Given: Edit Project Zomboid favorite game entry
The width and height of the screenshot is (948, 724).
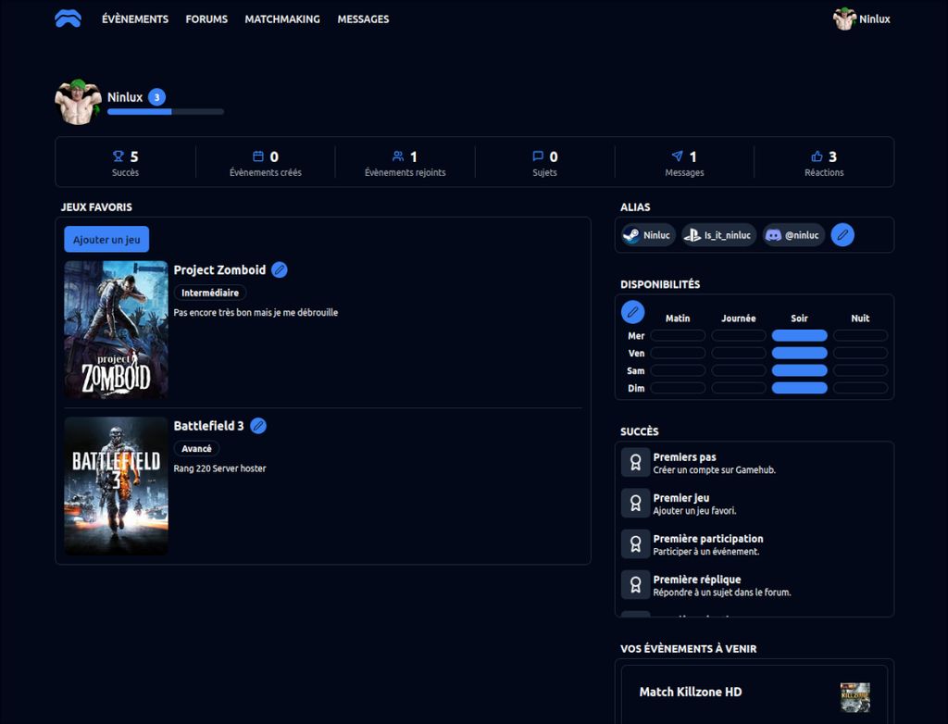Looking at the screenshot, I should [280, 270].
